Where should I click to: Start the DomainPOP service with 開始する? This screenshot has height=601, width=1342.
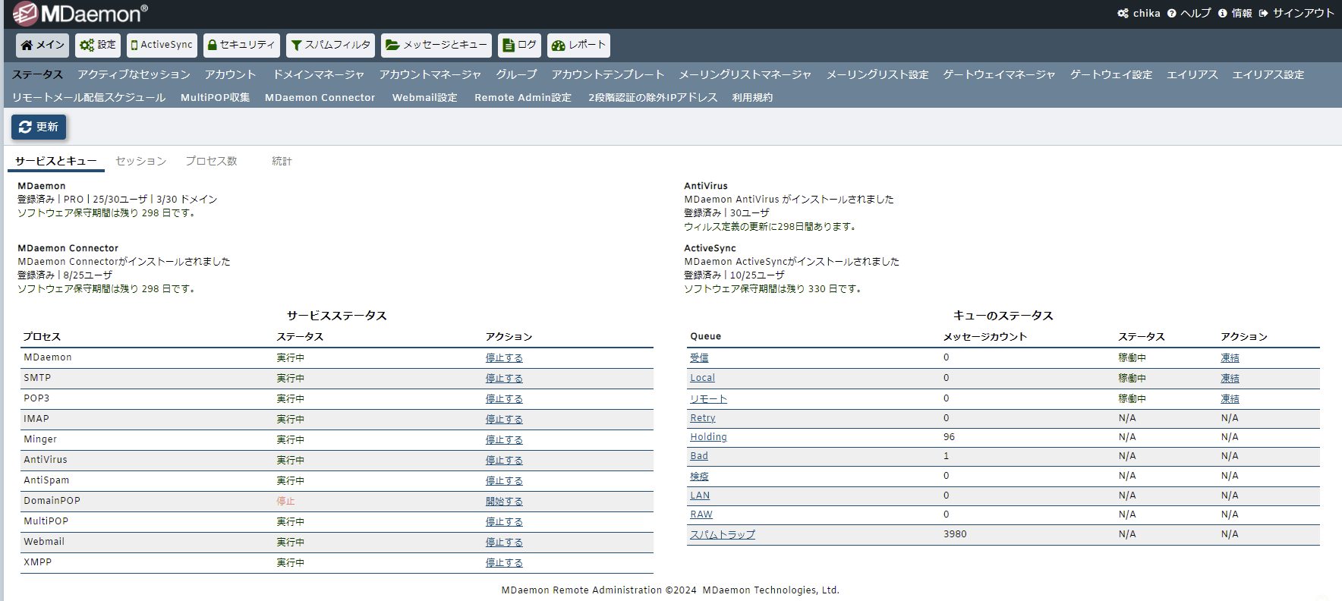504,502
